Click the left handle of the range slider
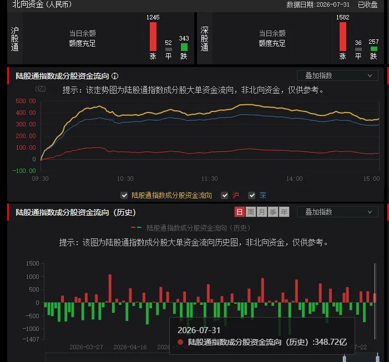Image resolution: width=389 pixels, height=362 pixels. coord(345,358)
